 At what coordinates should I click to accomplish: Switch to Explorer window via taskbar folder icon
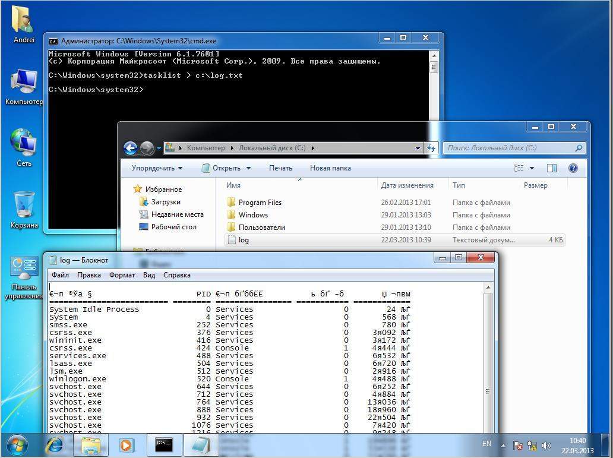(x=91, y=446)
